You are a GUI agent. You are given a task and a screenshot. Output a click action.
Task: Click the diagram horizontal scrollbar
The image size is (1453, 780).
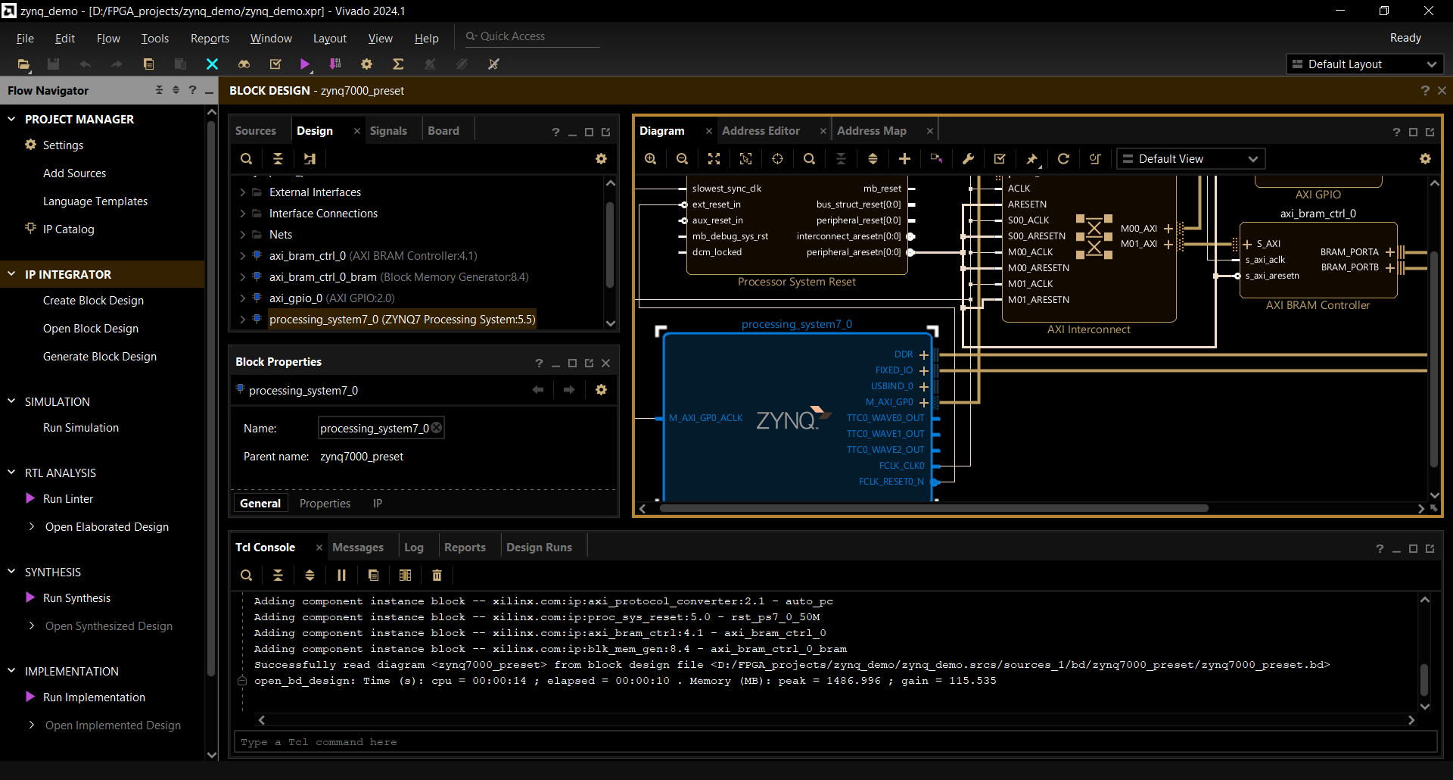[934, 508]
